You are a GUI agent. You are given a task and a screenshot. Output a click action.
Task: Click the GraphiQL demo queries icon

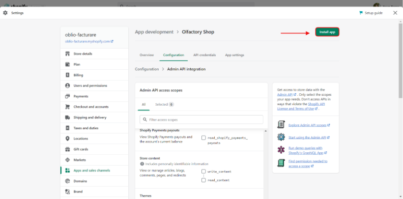281,150
